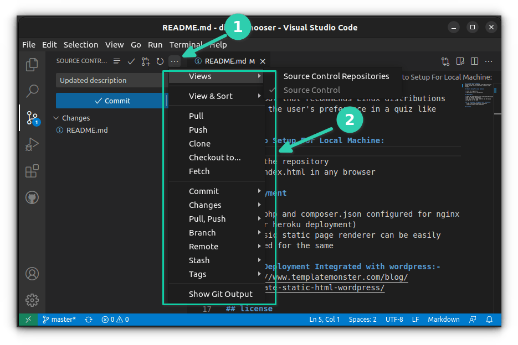
Task: Click the split editor icon
Action: (x=474, y=61)
